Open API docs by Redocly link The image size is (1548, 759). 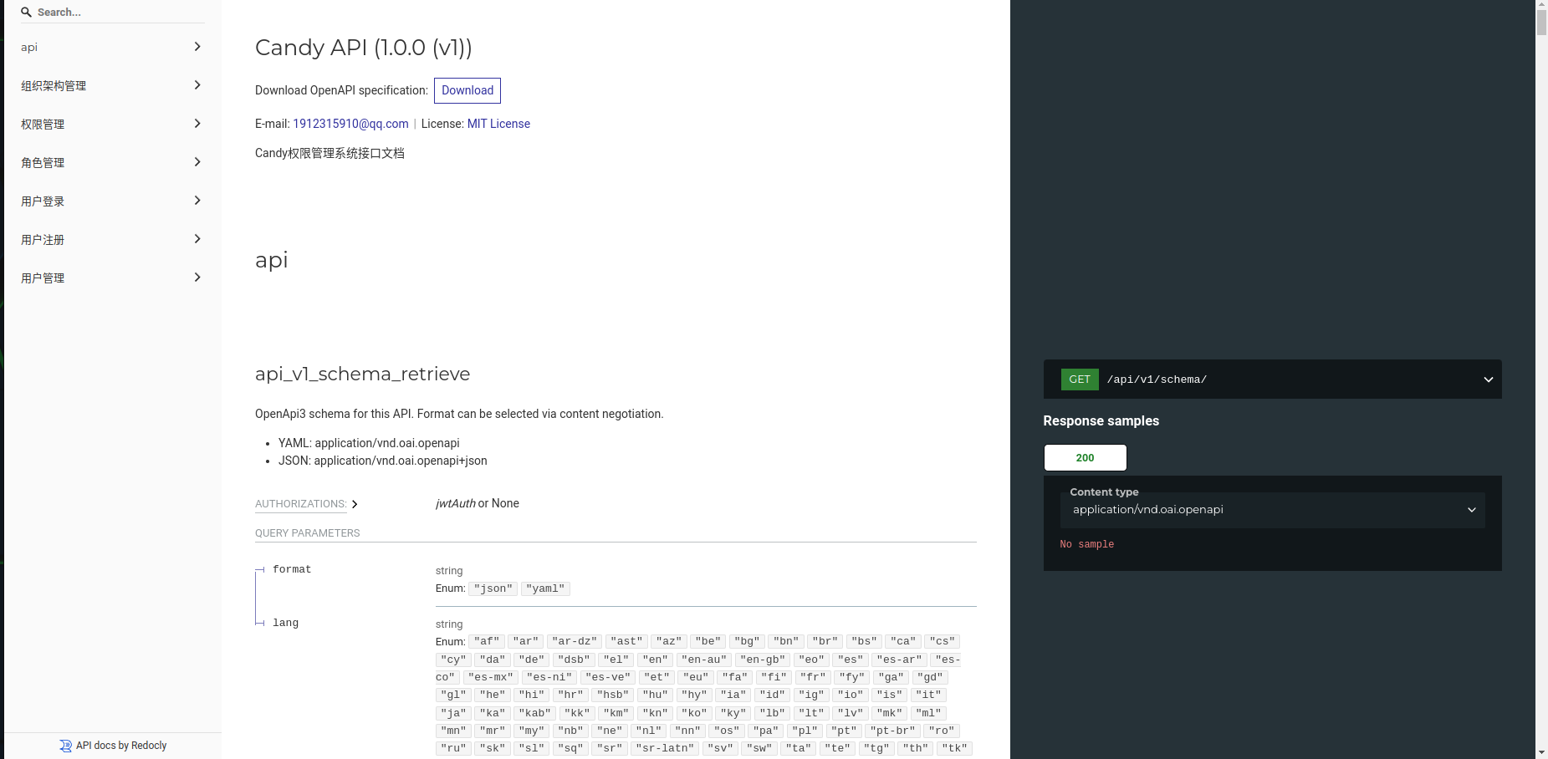121,746
